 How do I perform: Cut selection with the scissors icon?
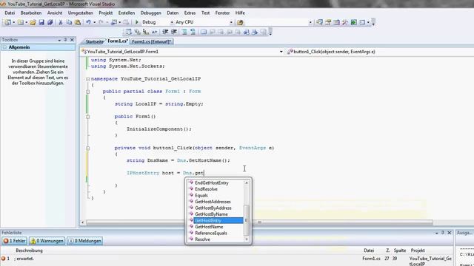(x=61, y=22)
